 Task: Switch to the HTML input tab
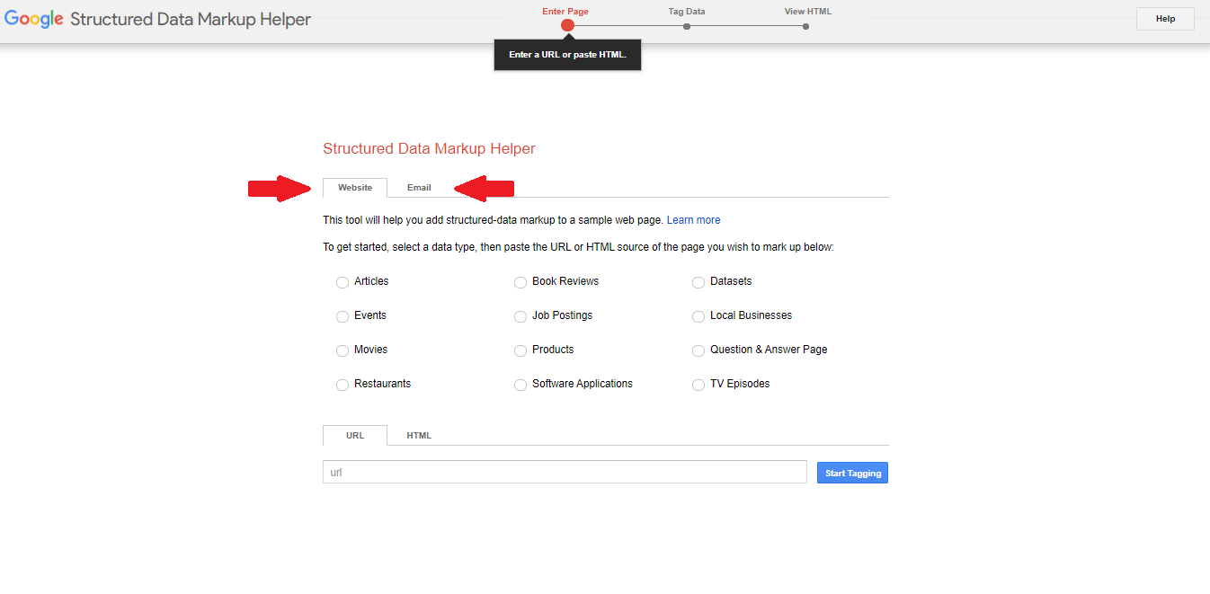tap(419, 435)
